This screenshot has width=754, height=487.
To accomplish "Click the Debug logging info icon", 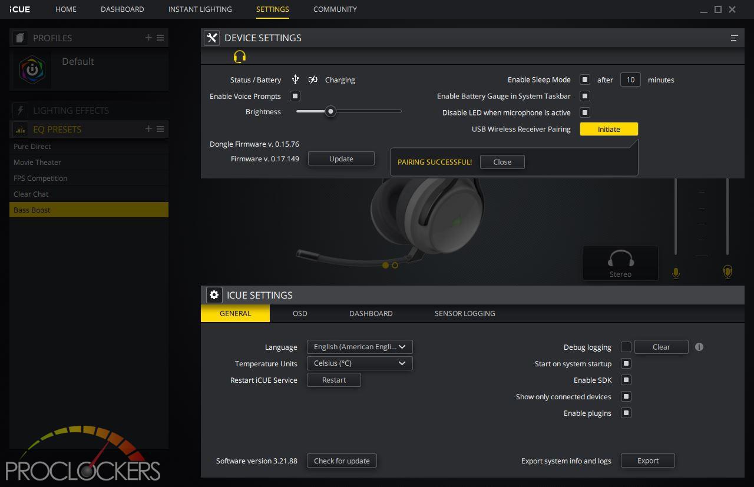I will (699, 347).
